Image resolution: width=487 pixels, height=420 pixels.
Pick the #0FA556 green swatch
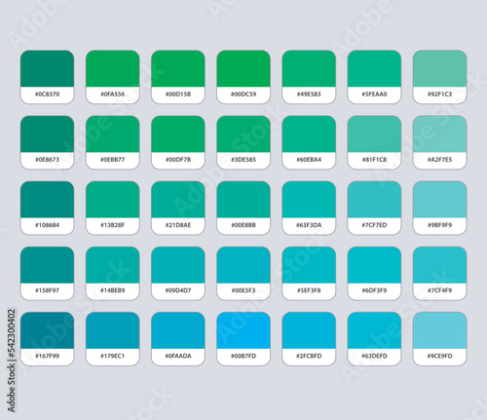[113, 77]
